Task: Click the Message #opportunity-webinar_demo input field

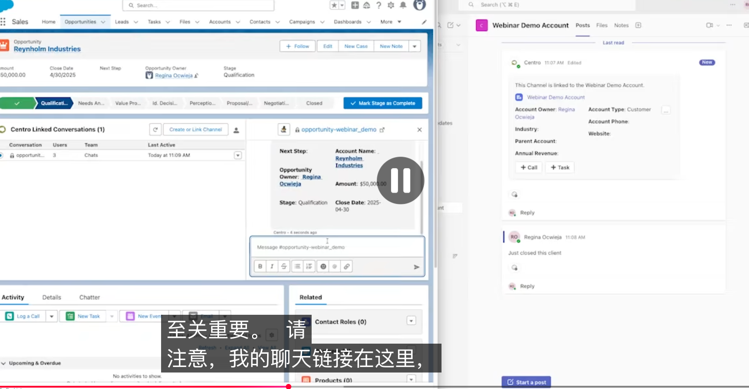Action: tap(337, 247)
